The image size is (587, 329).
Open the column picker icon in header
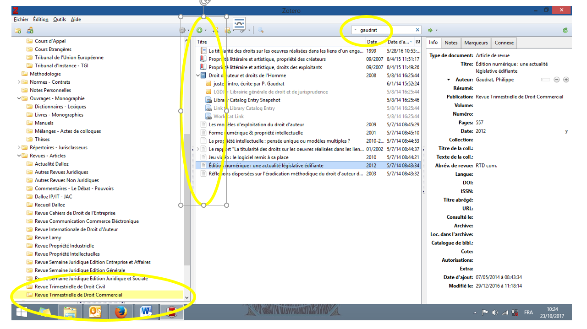[417, 42]
